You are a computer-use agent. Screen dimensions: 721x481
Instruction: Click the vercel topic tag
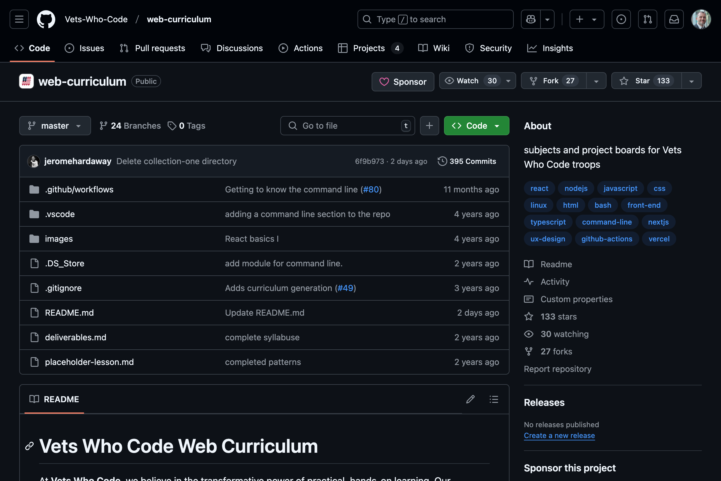[659, 239]
